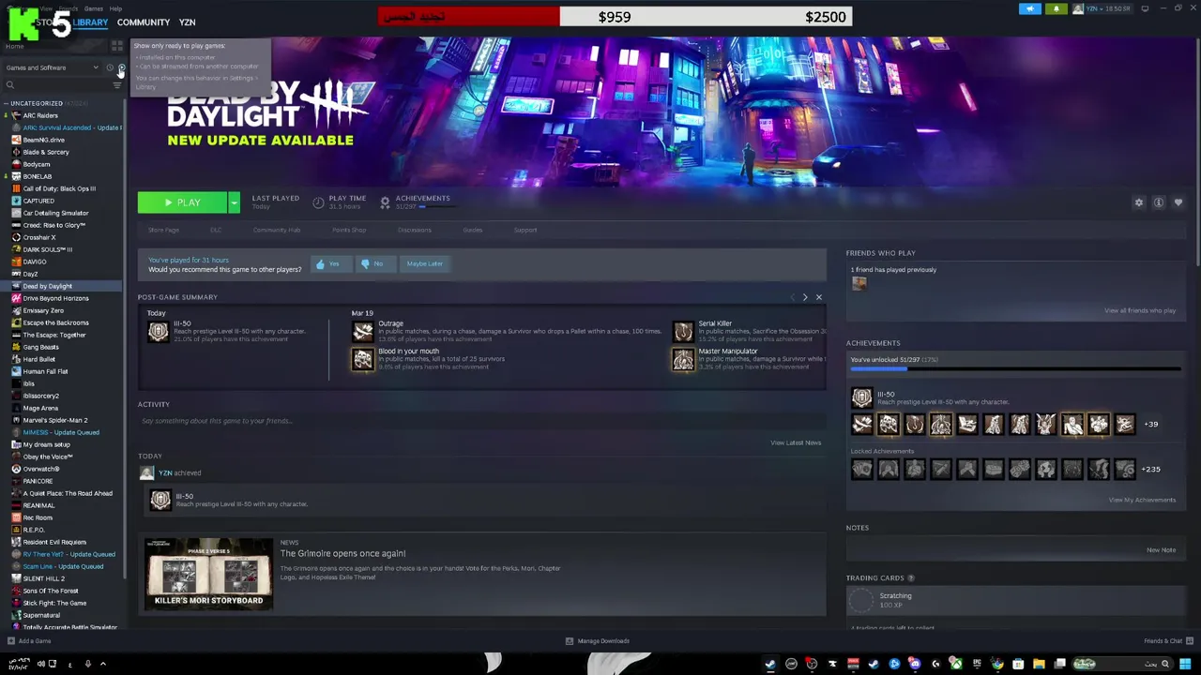Viewport: 1201px width, 675px height.
Task: Open the green notifications bell
Action: 1056,9
